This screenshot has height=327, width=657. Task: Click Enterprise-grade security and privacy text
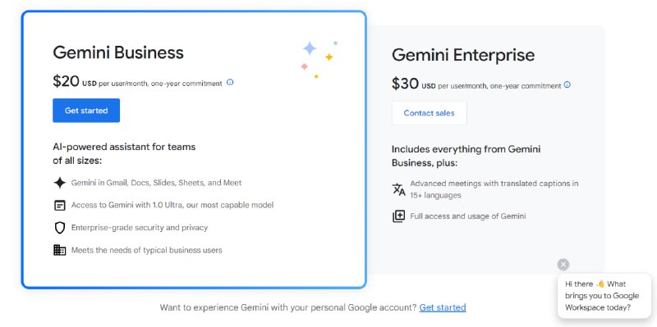140,228
